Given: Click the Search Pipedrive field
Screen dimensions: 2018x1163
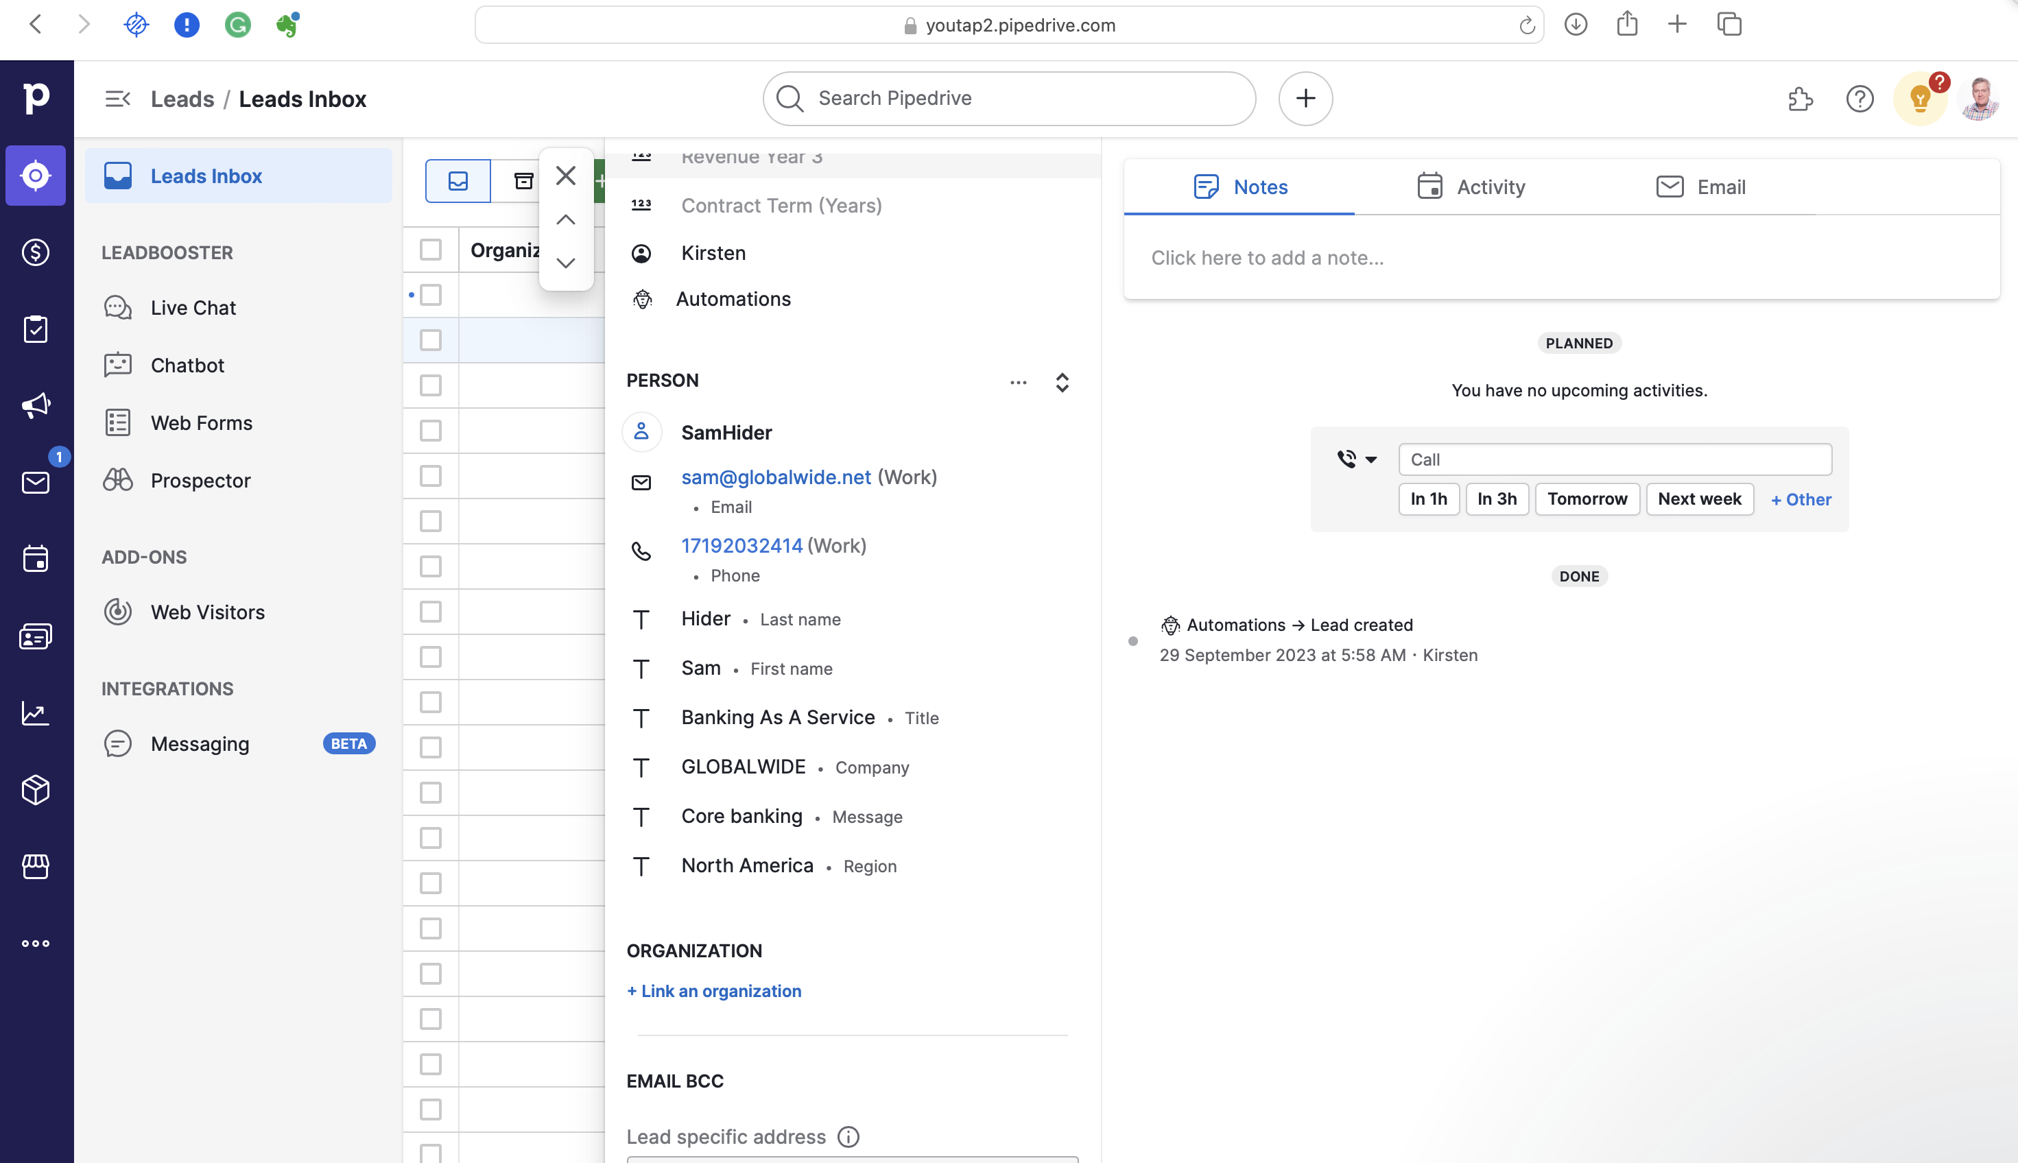Looking at the screenshot, I should (1009, 98).
